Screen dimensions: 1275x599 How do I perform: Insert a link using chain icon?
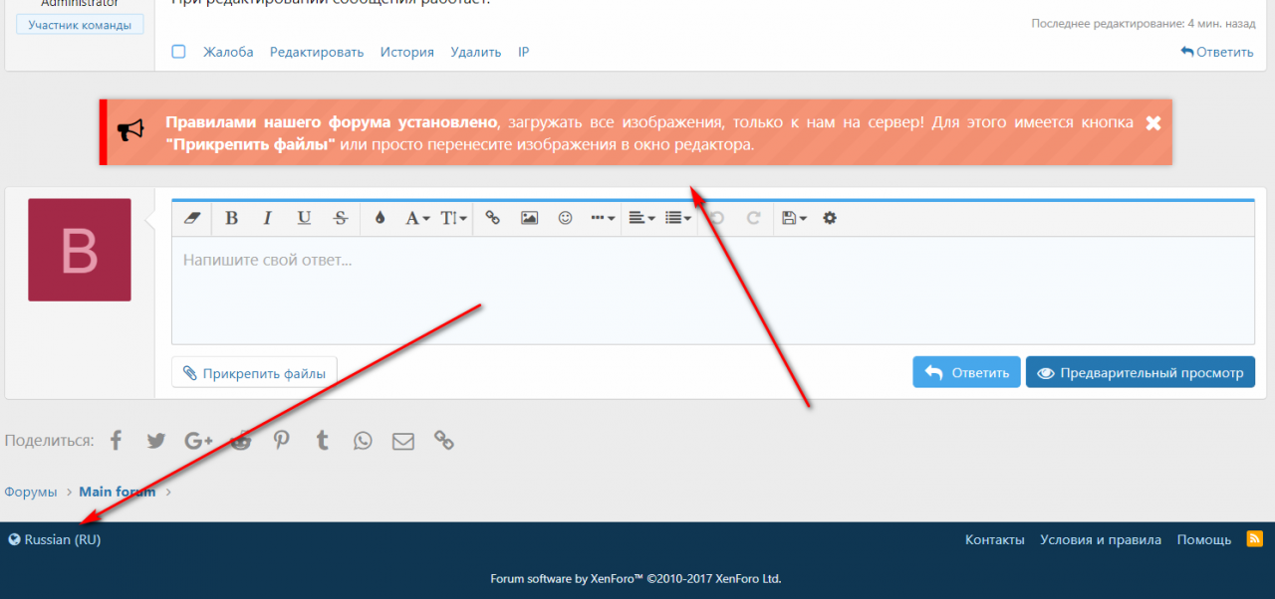[492, 218]
